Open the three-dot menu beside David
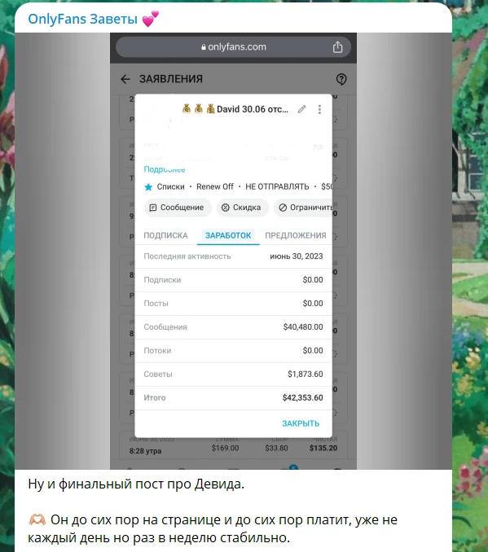The height and width of the screenshot is (552, 488). point(319,109)
